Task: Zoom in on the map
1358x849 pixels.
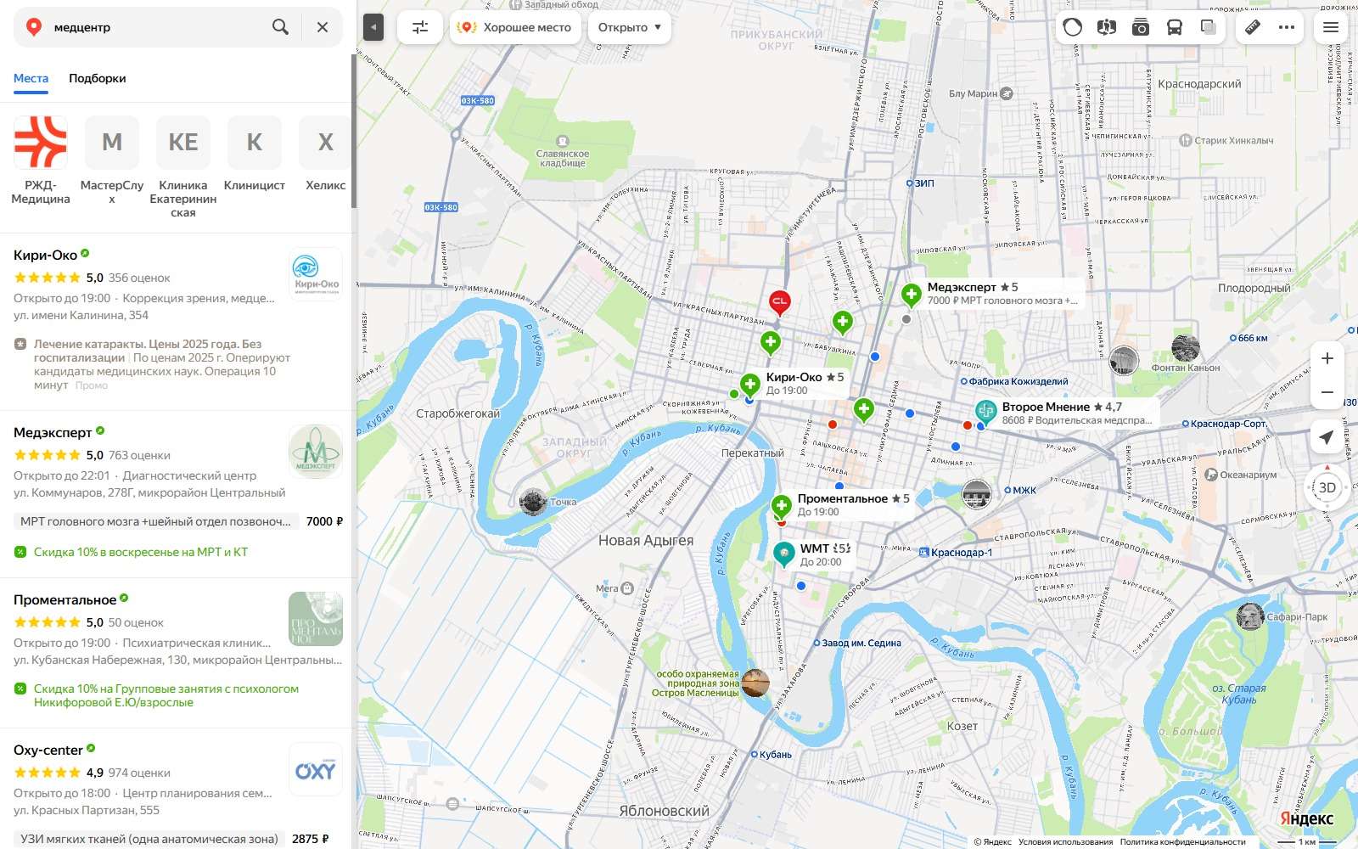Action: tap(1327, 358)
